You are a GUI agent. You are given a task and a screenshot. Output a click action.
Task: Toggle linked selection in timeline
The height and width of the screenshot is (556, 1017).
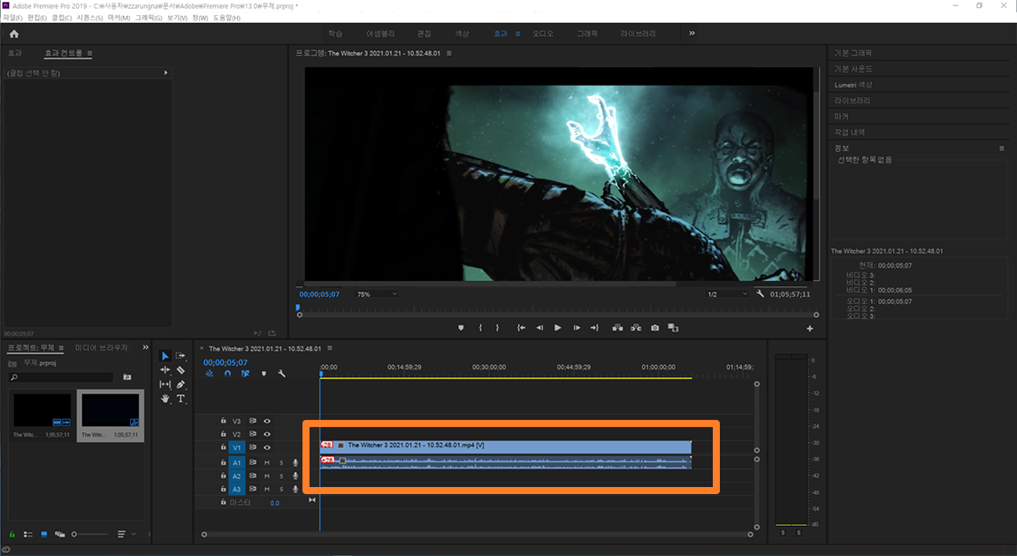pyautogui.click(x=245, y=373)
